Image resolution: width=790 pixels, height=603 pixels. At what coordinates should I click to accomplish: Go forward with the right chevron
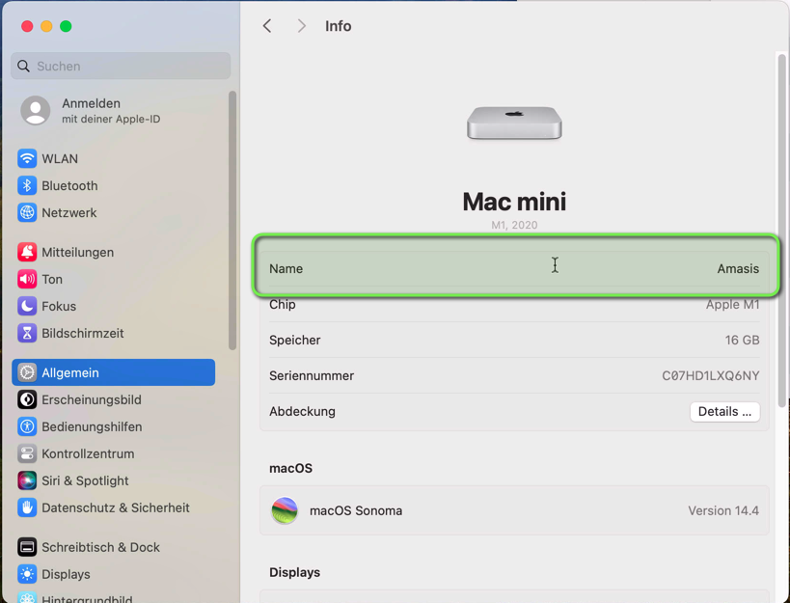click(x=302, y=26)
